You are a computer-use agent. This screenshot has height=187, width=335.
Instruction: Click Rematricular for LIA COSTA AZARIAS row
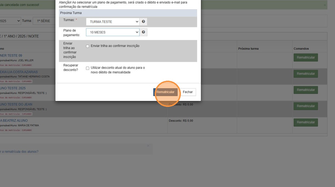(306, 74)
